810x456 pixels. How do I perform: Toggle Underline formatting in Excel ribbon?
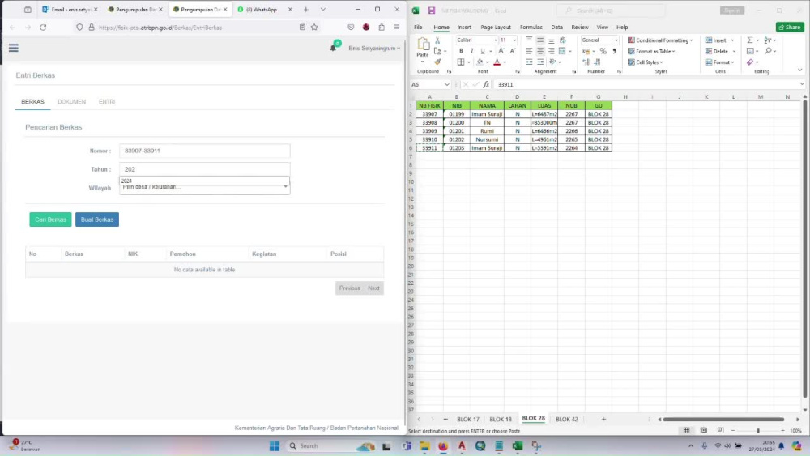(483, 51)
